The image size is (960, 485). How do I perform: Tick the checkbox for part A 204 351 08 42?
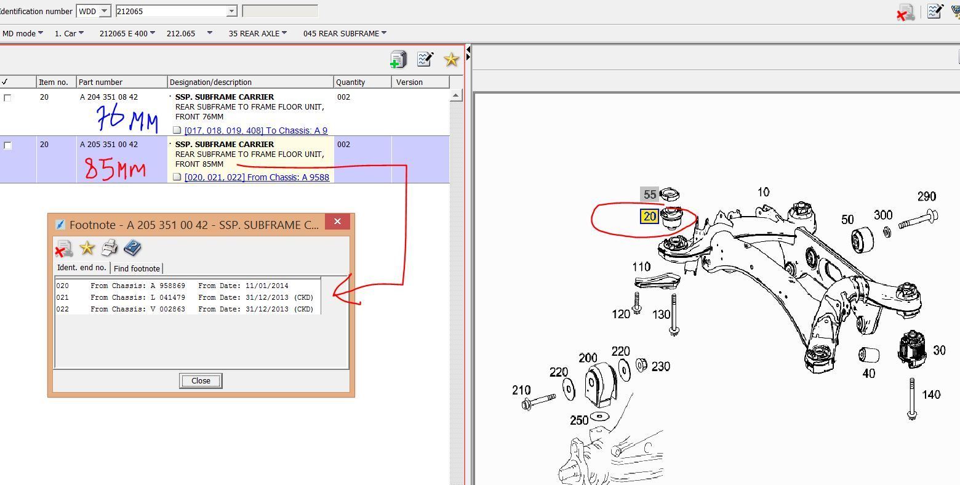[x=7, y=98]
